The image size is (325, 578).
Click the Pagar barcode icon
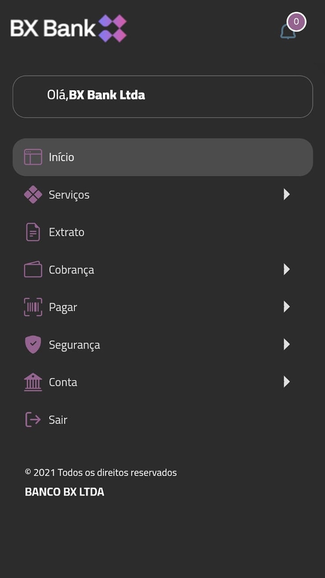click(x=33, y=307)
